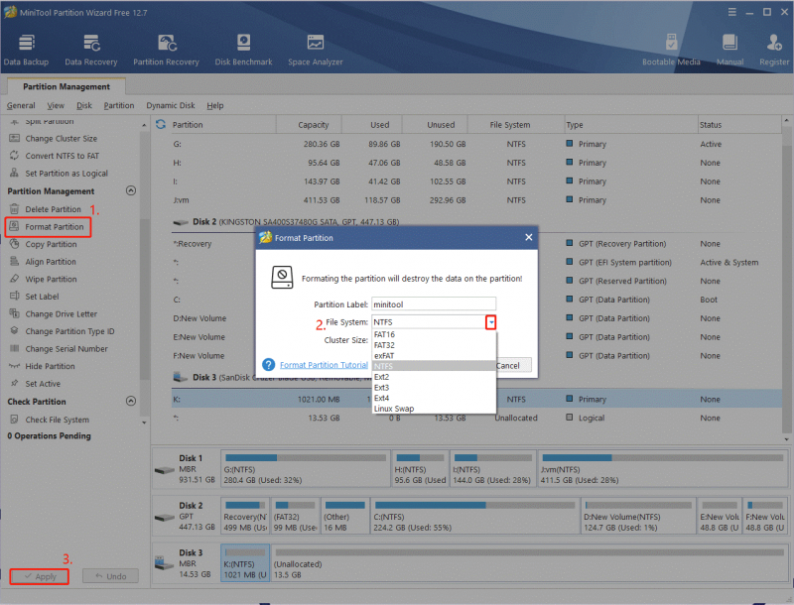Open the Data Backup tool
Screen dimensions: 794x605
[26, 50]
